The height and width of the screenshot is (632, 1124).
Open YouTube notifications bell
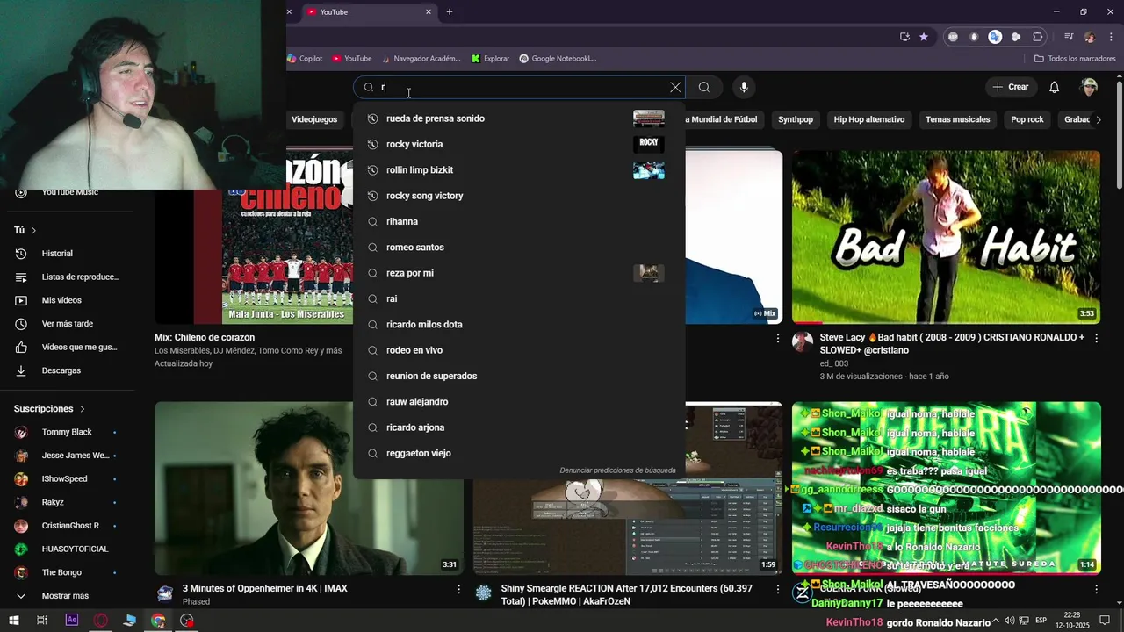click(x=1055, y=87)
